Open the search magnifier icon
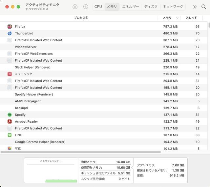 coord(204,7)
